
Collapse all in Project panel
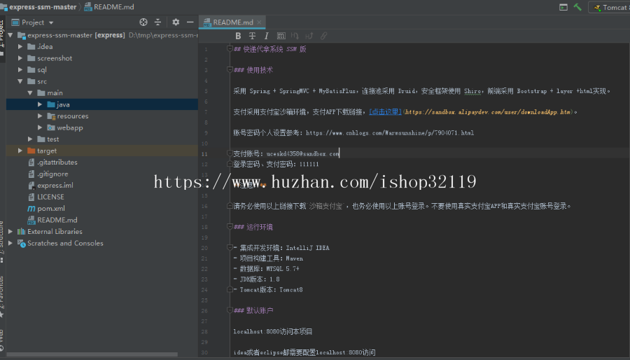coord(157,22)
